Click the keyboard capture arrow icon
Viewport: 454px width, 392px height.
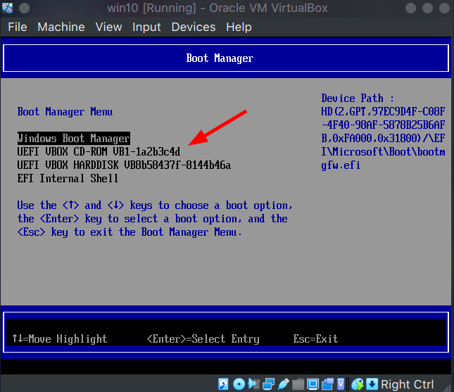click(x=372, y=384)
